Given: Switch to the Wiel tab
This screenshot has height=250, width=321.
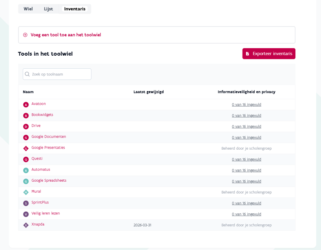Looking at the screenshot, I should [x=28, y=9].
